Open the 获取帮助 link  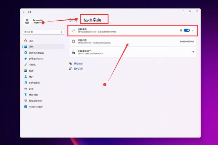[x=78, y=64]
